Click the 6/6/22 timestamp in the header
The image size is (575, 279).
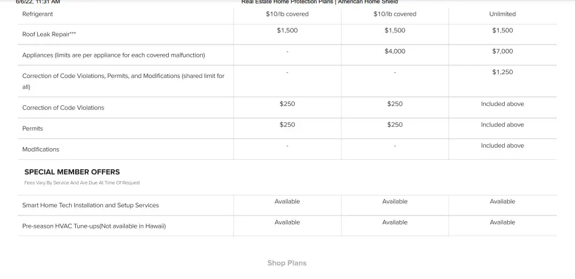tap(38, 2)
